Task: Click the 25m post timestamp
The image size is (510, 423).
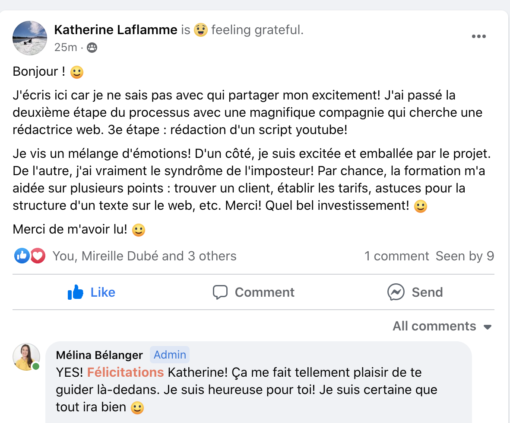Action: click(66, 48)
